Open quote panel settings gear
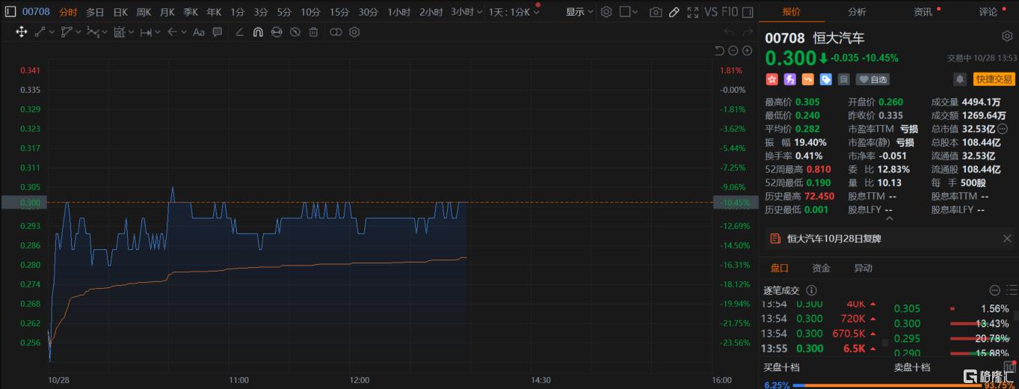The image size is (1019, 389). point(1007,36)
